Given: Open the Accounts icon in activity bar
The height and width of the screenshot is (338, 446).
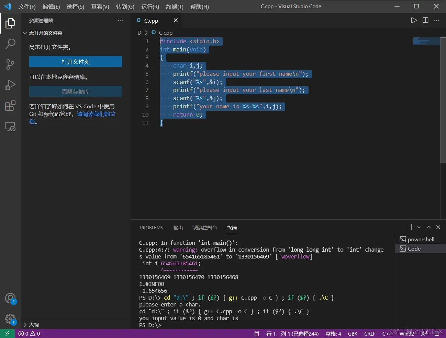Looking at the screenshot, I should coord(10,299).
